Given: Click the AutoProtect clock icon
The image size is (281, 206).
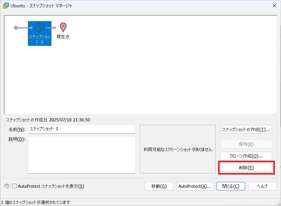Looking at the screenshot, I should 7,186.
